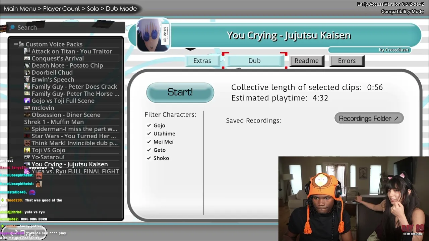Select Think Mark! Invincible dub pack
The image size is (429, 241).
pyautogui.click(x=72, y=143)
